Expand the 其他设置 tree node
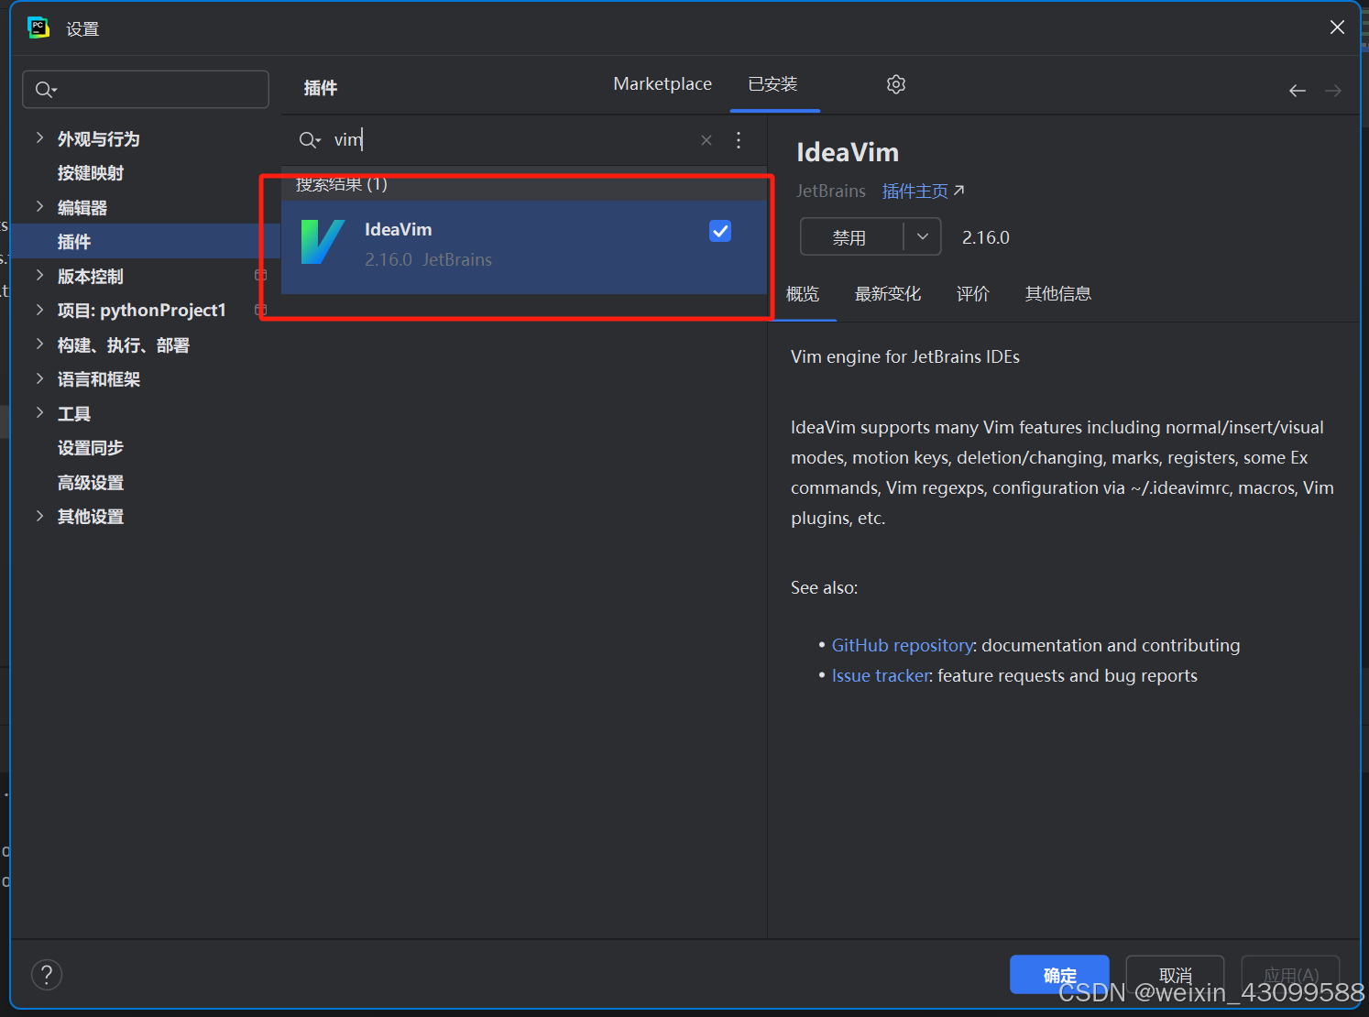Screen dimensions: 1369x1017 pyautogui.click(x=39, y=516)
